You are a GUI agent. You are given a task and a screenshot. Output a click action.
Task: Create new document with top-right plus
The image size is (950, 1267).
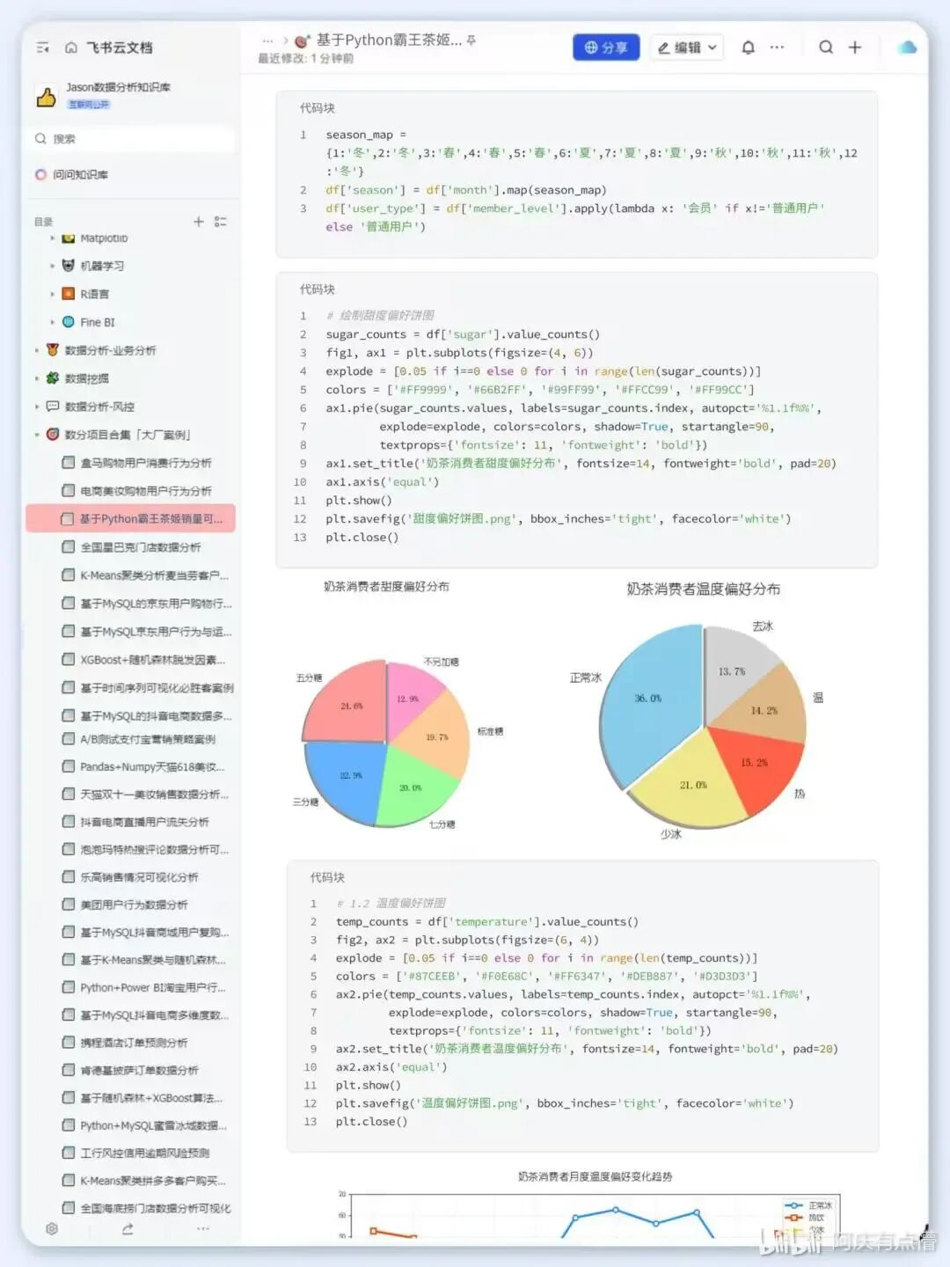(855, 48)
